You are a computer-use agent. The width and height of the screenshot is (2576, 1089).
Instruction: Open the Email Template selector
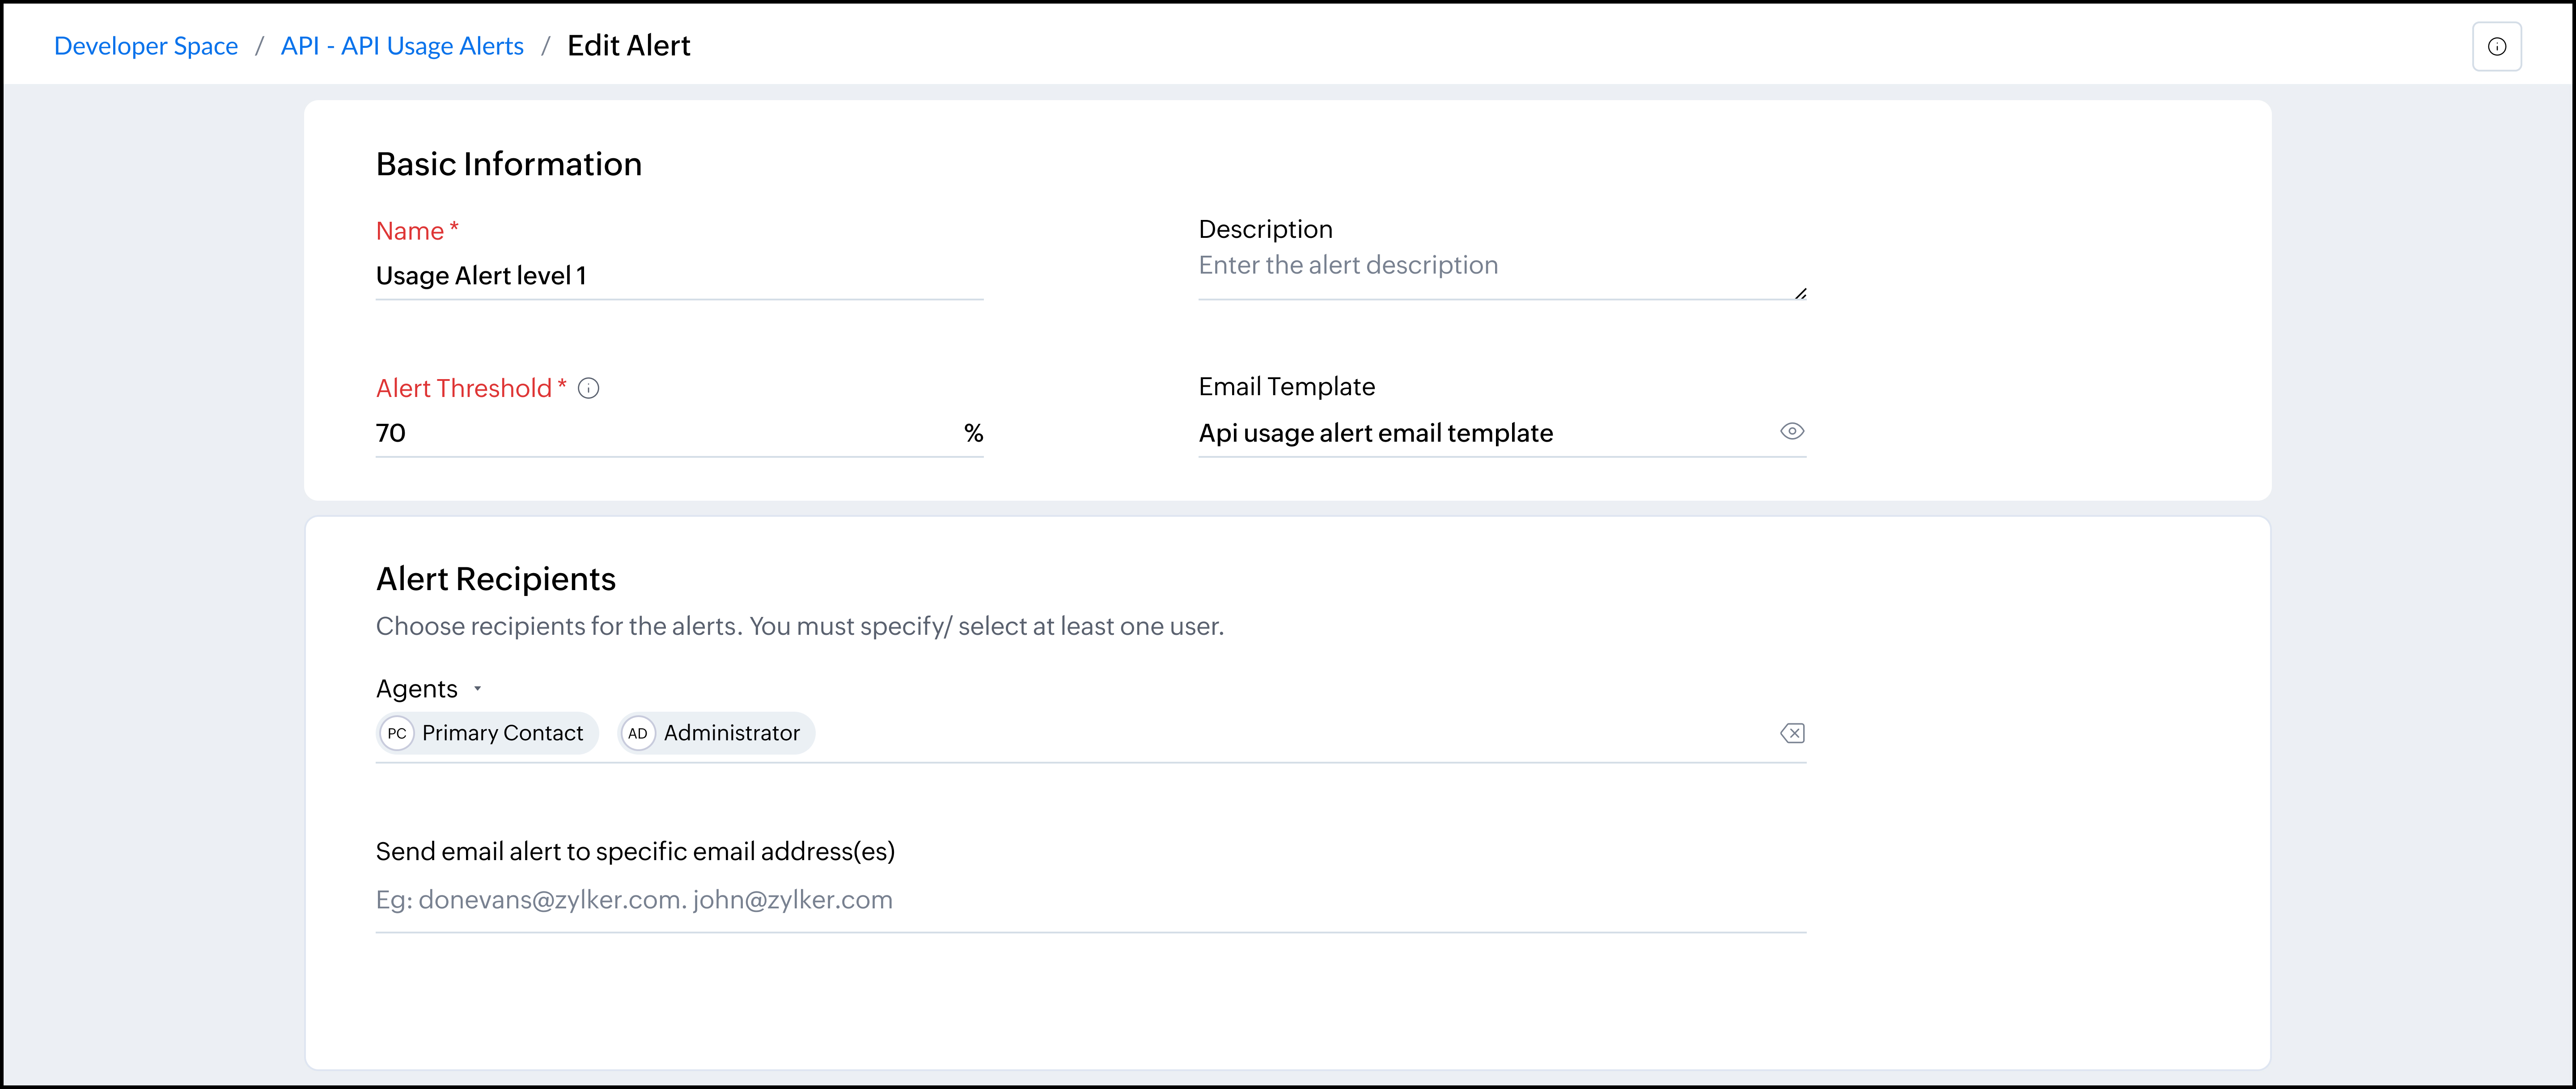click(x=1480, y=433)
